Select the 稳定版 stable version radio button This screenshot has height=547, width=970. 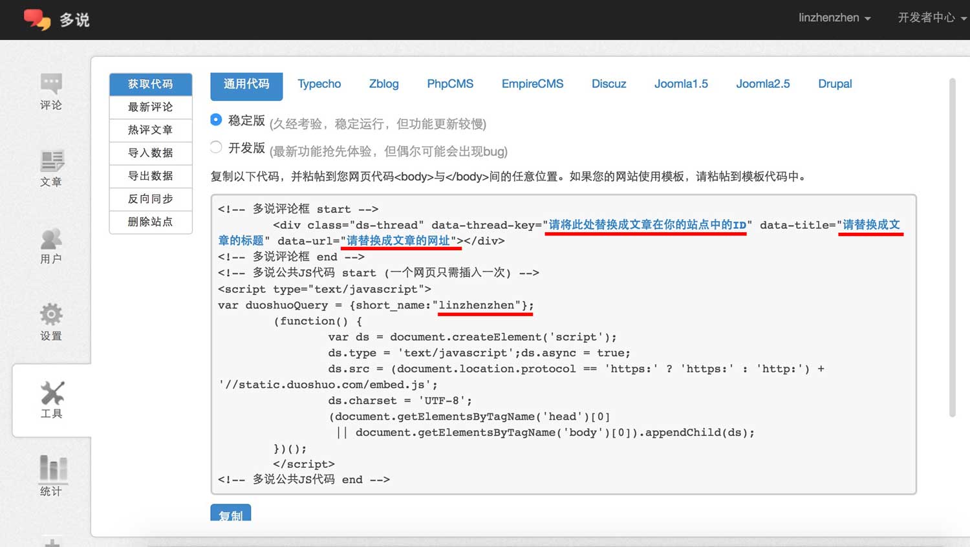point(217,120)
